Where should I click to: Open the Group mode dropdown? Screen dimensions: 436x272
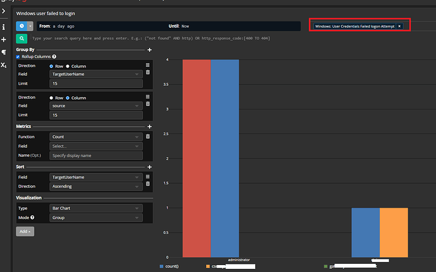point(96,218)
